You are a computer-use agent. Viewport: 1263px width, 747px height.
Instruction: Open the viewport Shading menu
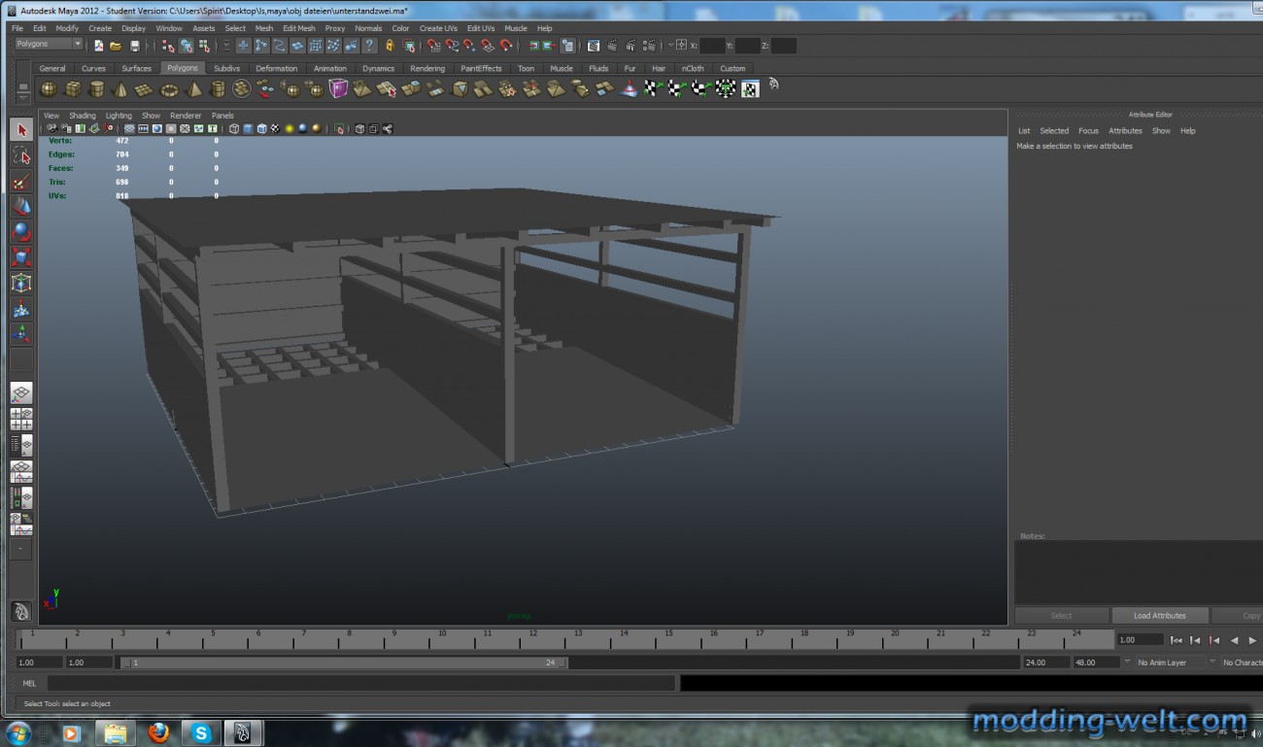coord(83,116)
